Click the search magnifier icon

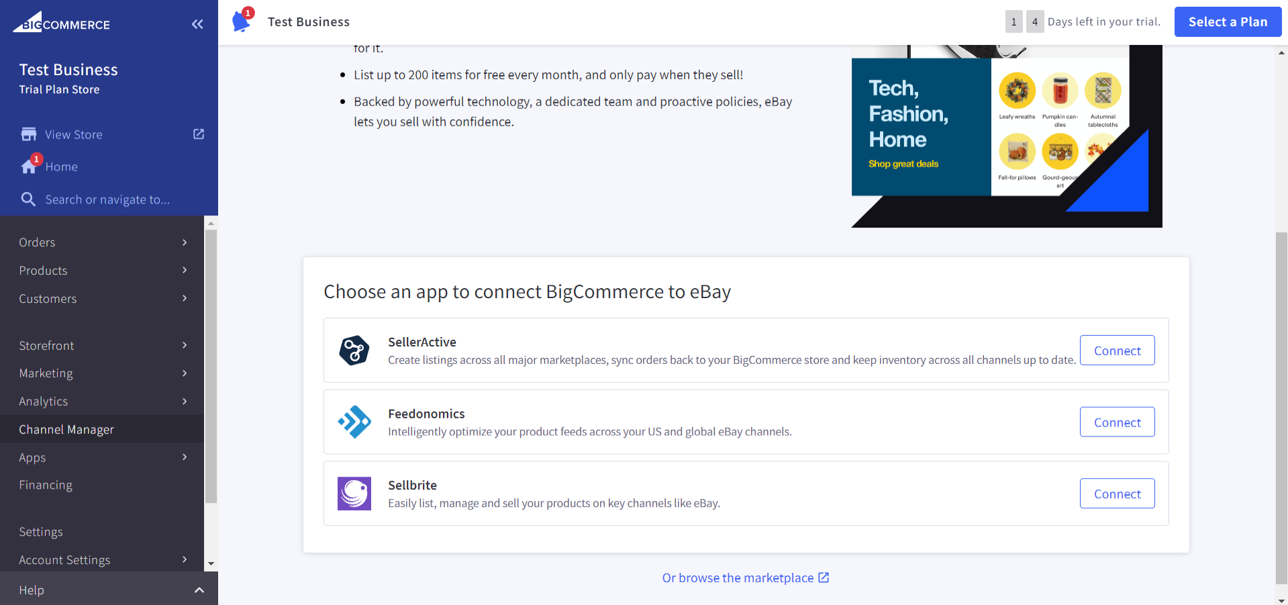pos(28,199)
